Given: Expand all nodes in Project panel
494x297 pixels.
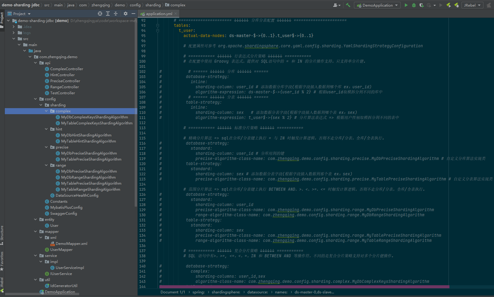Looking at the screenshot, I should [x=108, y=14].
